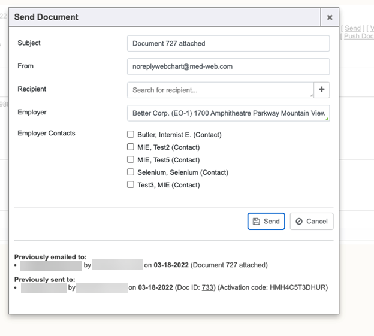This screenshot has height=336, width=374.
Task: Click the Push Doc link in background
Action: [x=358, y=37]
